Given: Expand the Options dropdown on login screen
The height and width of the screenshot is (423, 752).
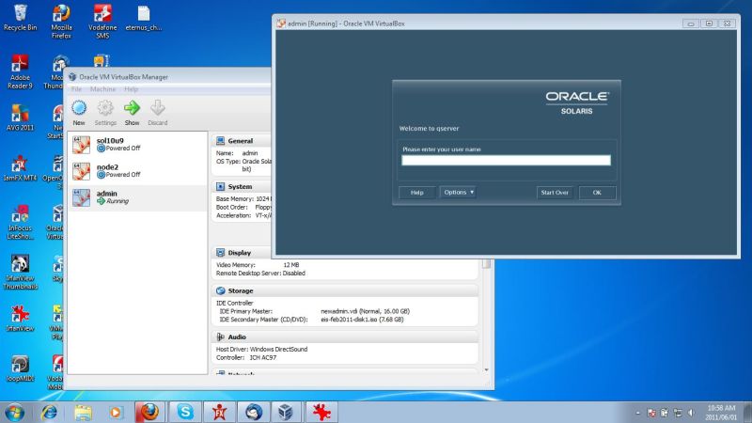Looking at the screenshot, I should click(x=459, y=193).
